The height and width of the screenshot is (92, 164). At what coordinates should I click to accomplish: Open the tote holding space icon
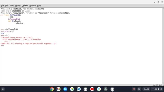tap(139, 89)
